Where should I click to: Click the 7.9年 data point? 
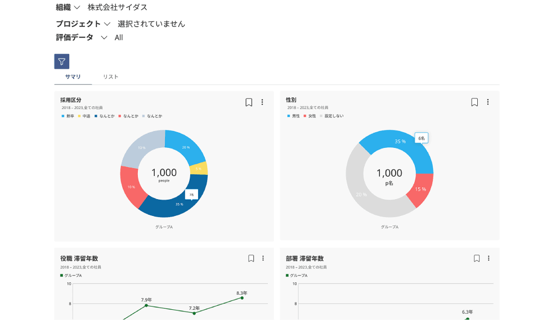pos(146,305)
